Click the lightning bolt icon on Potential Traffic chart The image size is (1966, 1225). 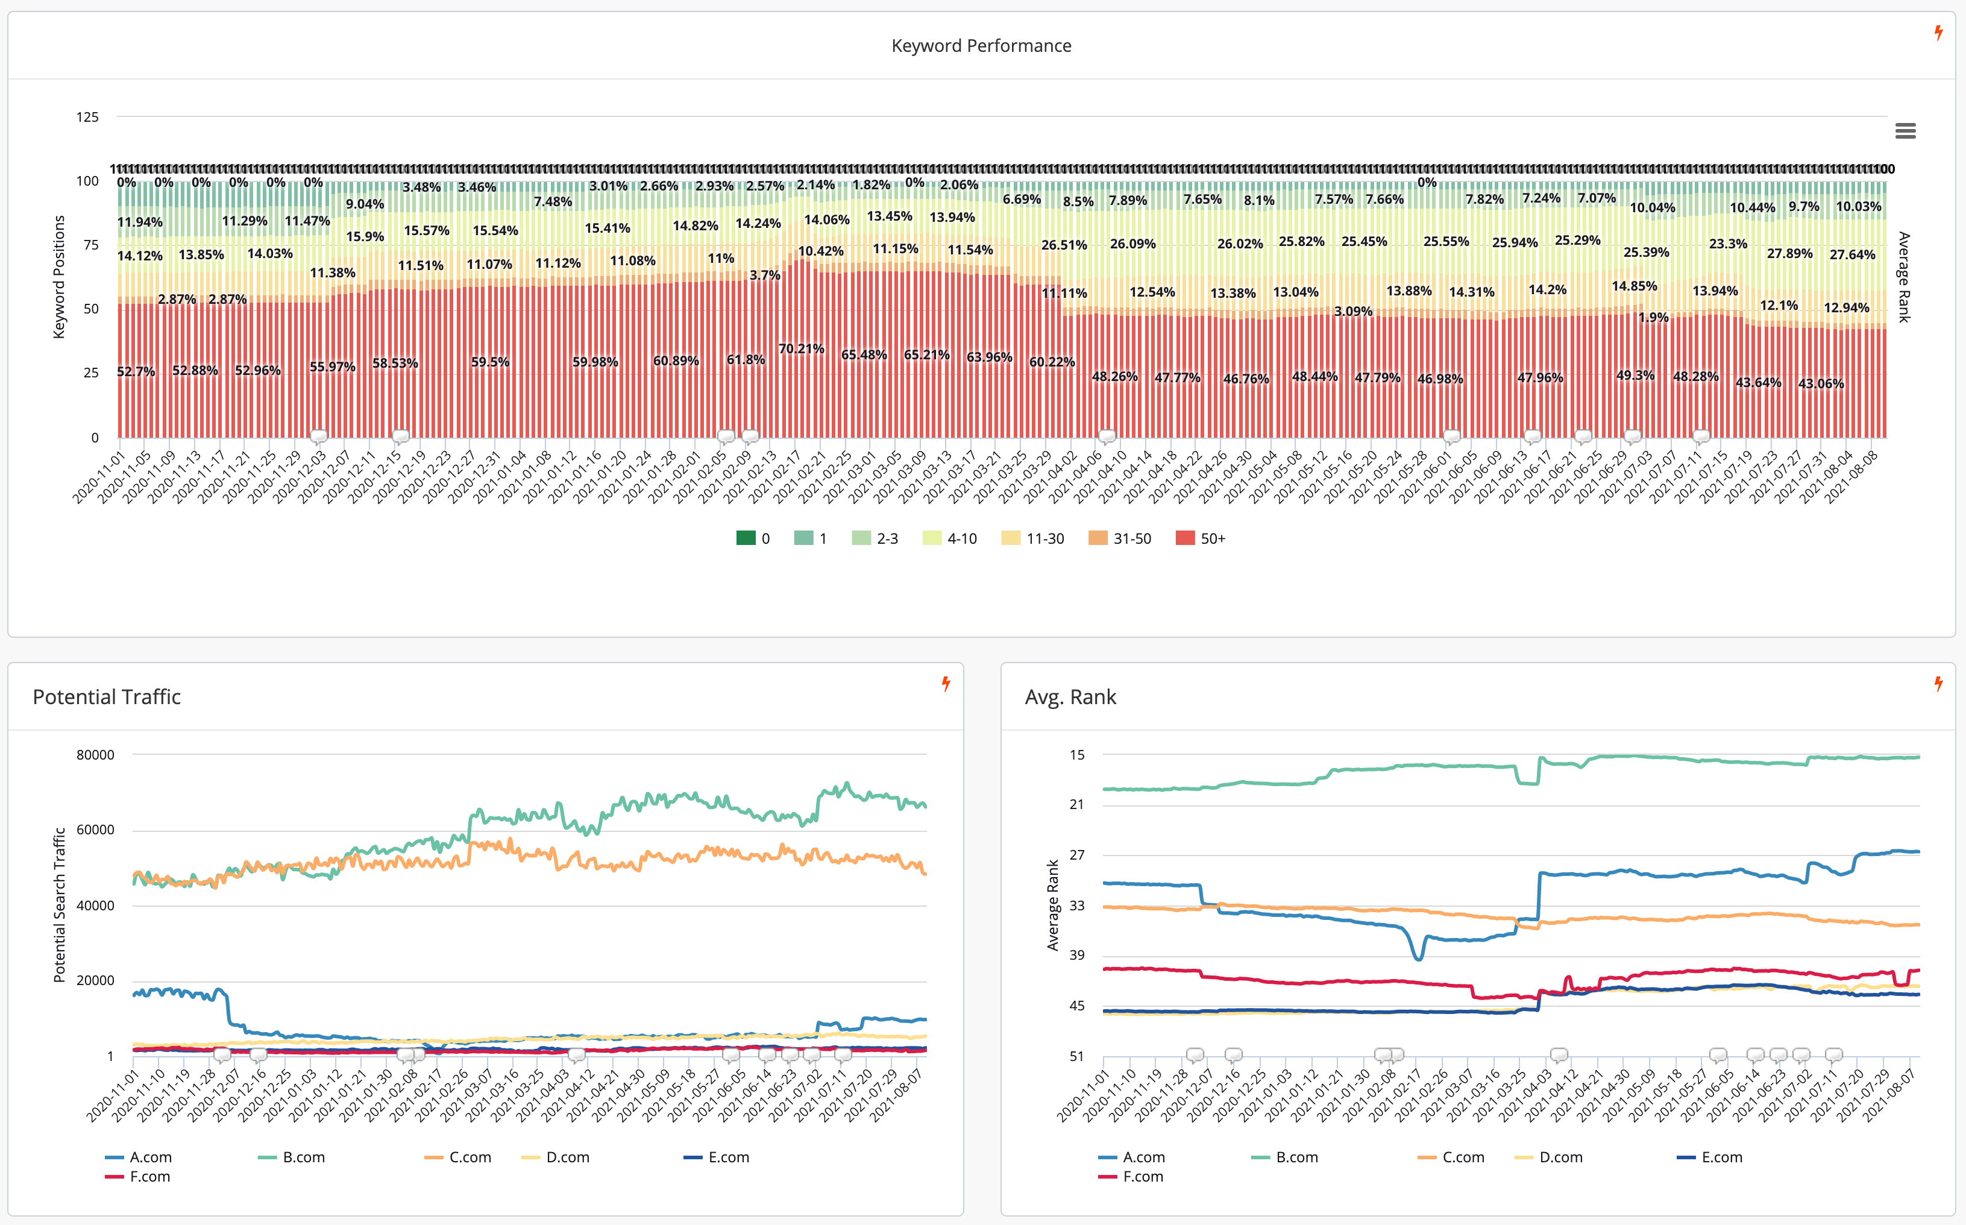click(x=946, y=684)
